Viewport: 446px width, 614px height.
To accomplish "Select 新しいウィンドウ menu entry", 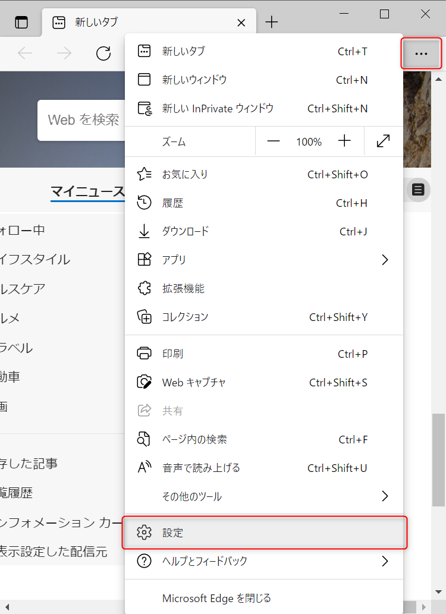I will [x=264, y=80].
